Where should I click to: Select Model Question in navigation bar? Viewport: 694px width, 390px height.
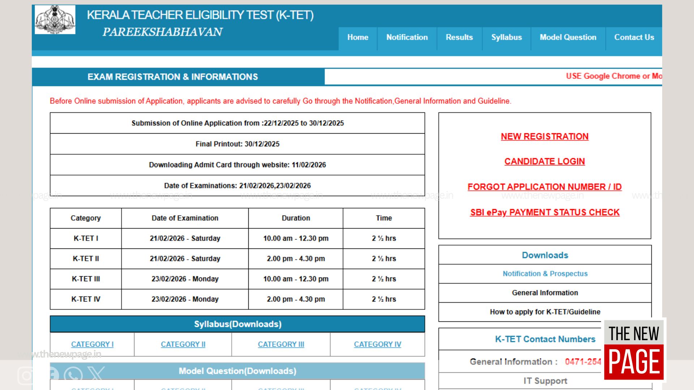pos(568,38)
